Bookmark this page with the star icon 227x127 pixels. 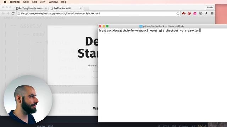click(178, 13)
